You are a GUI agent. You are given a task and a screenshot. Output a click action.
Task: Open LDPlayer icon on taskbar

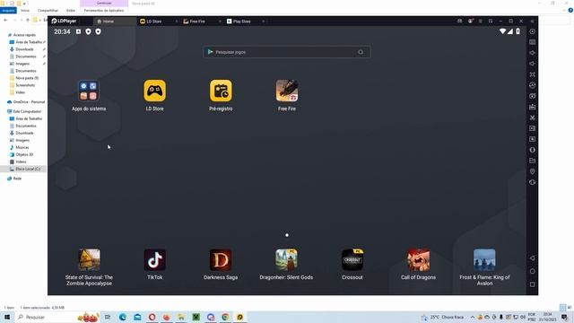[239, 317]
